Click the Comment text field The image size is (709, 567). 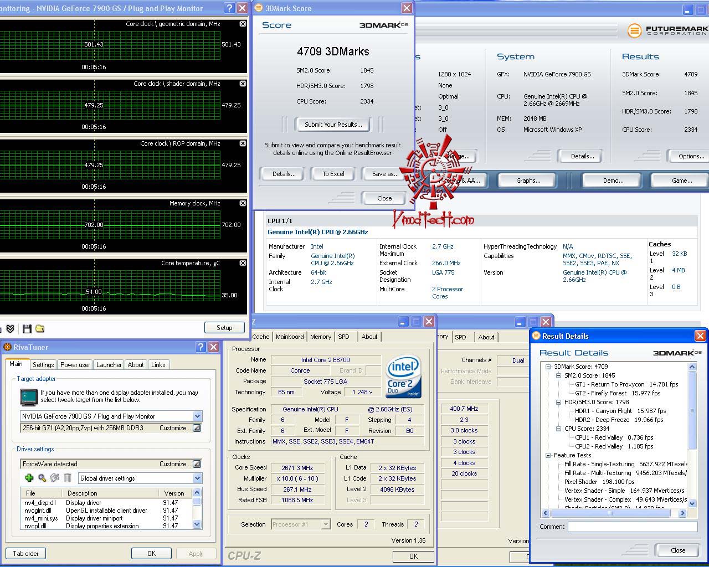pyautogui.click(x=632, y=527)
